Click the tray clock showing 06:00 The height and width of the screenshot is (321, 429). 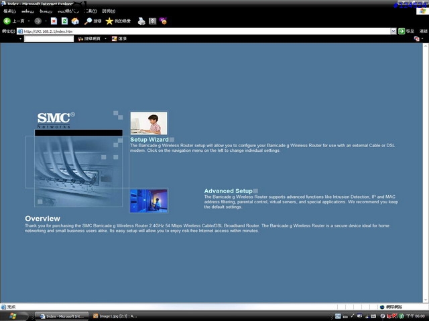pyautogui.click(x=416, y=316)
